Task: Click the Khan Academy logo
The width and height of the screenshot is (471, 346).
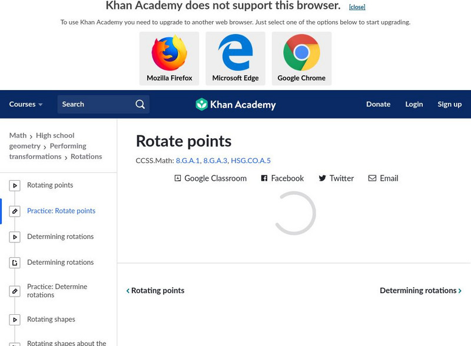Action: 235,105
